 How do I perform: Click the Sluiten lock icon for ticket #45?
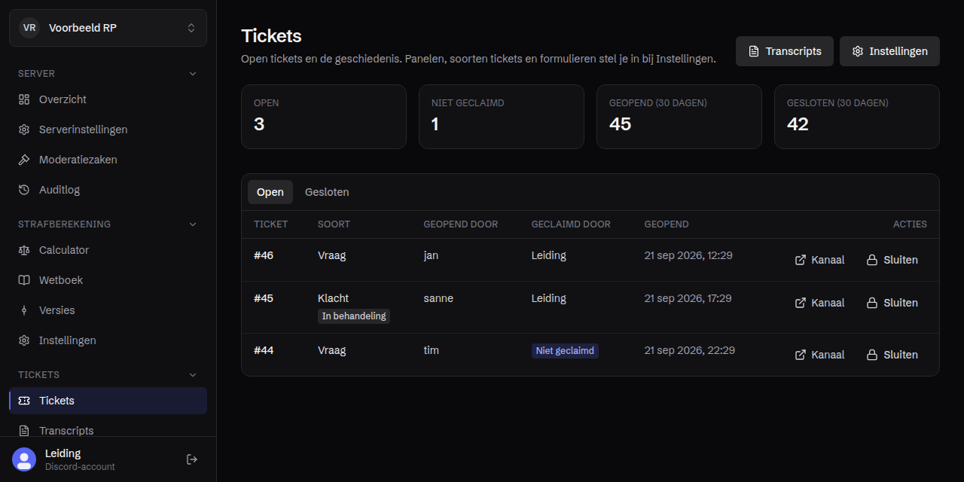coord(872,303)
